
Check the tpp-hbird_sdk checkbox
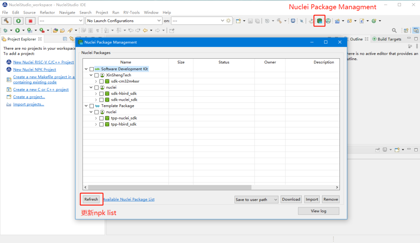coord(101,124)
